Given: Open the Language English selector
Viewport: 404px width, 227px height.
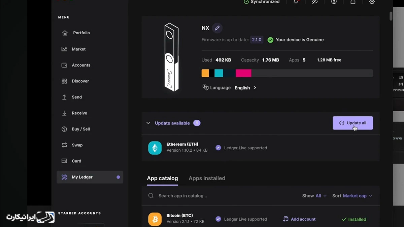Looking at the screenshot, I should click(245, 88).
